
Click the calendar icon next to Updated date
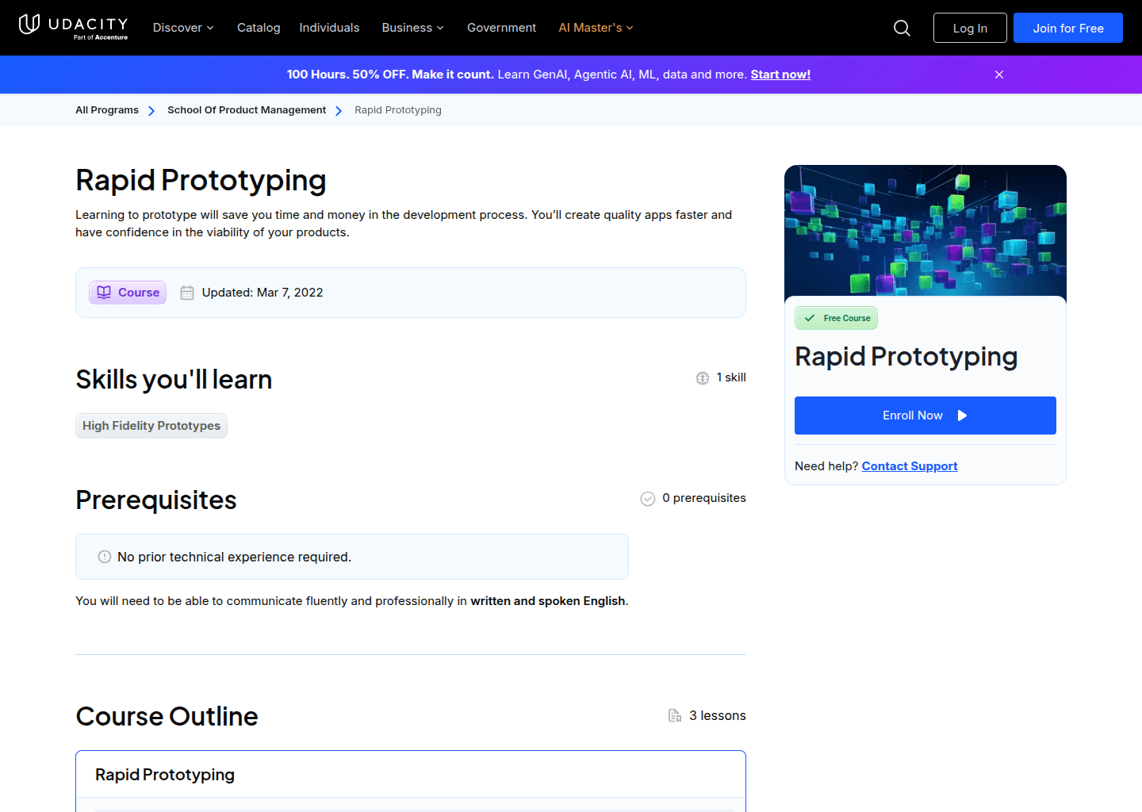pos(186,292)
